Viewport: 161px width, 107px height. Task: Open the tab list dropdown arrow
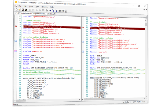coord(146,16)
